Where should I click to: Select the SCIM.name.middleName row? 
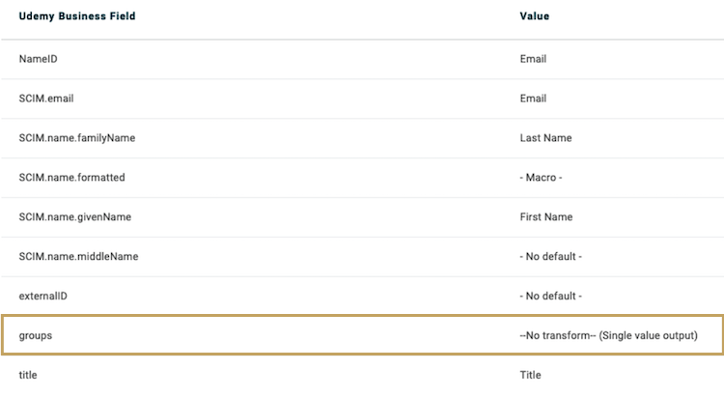[78, 256]
